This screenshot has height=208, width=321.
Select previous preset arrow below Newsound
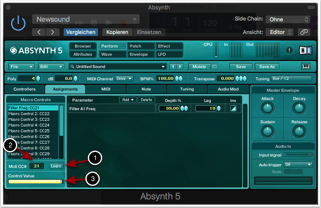pyautogui.click(x=39, y=32)
